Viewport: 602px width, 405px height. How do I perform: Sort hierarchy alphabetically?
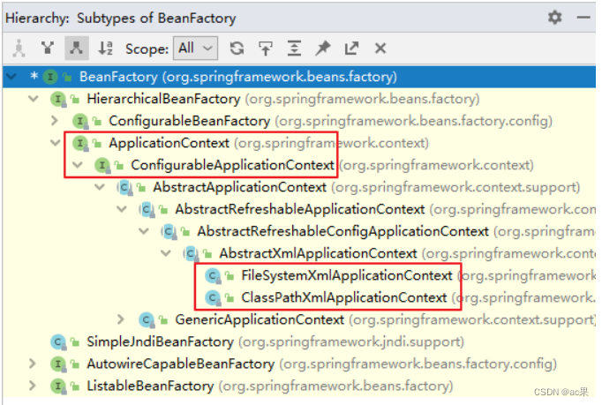coord(105,49)
